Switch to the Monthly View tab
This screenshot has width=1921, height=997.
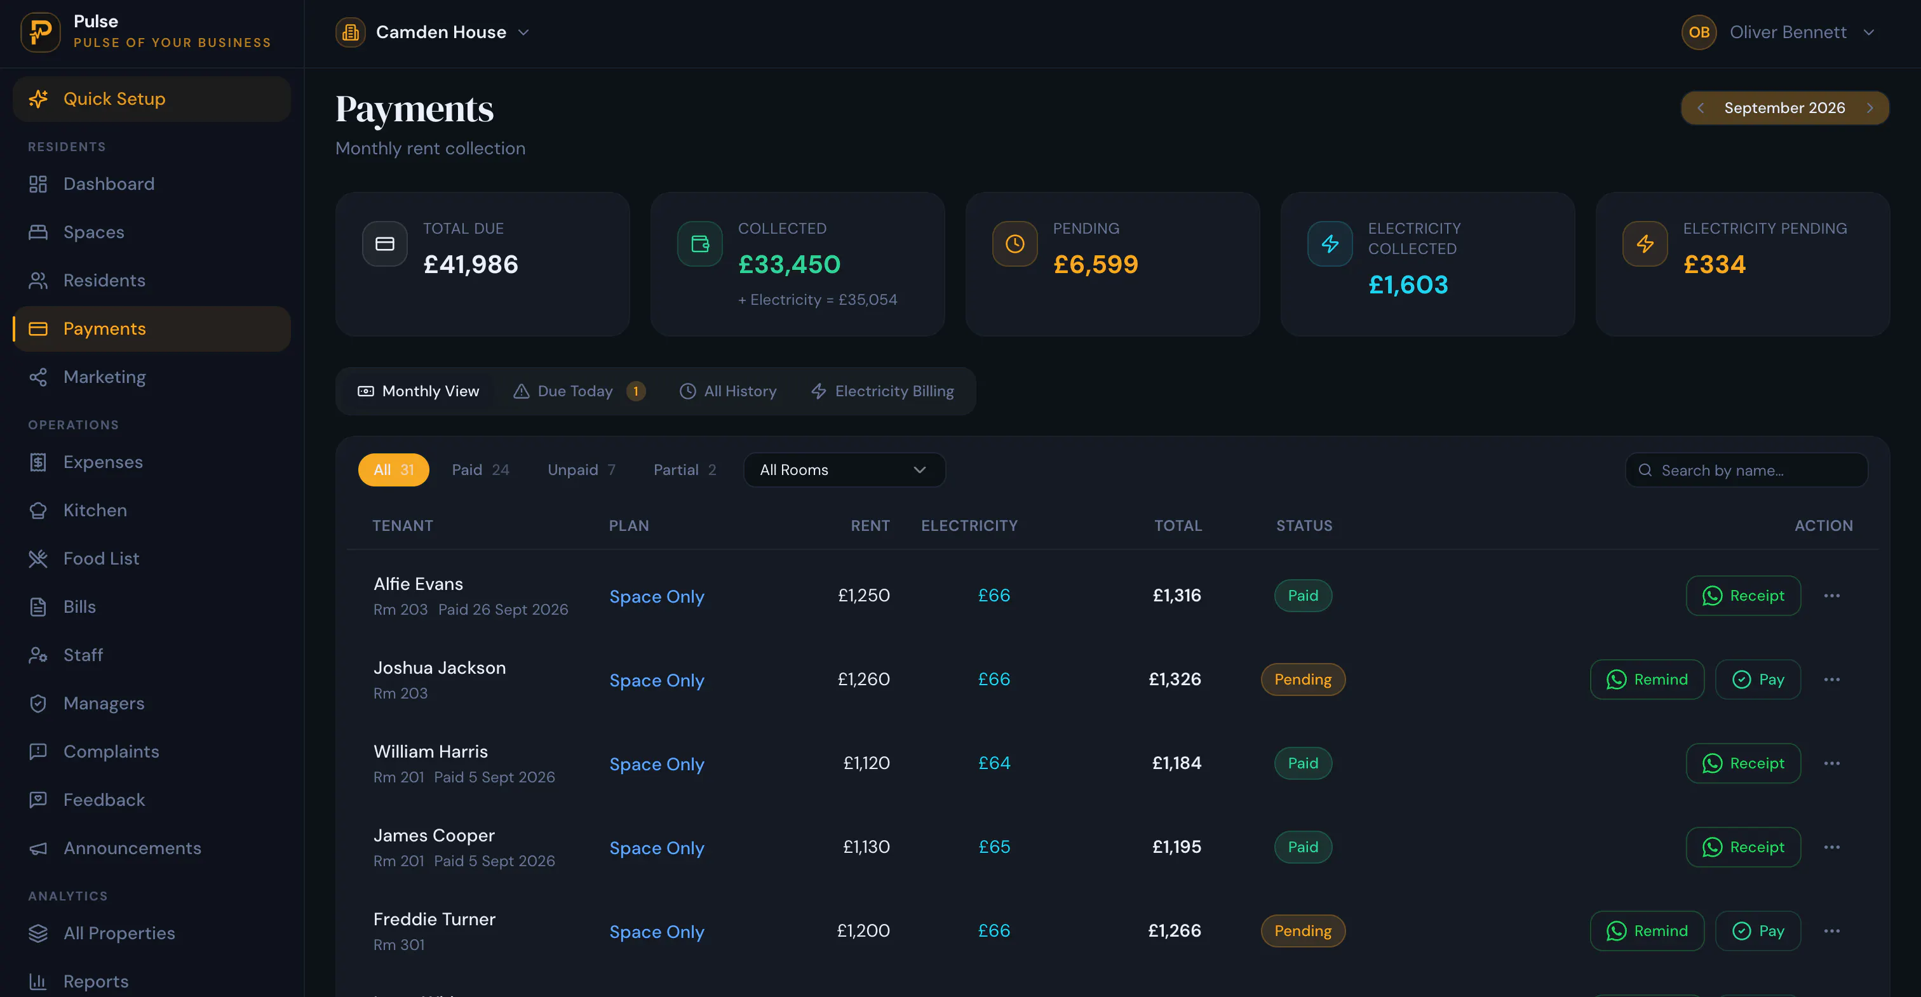(x=419, y=391)
